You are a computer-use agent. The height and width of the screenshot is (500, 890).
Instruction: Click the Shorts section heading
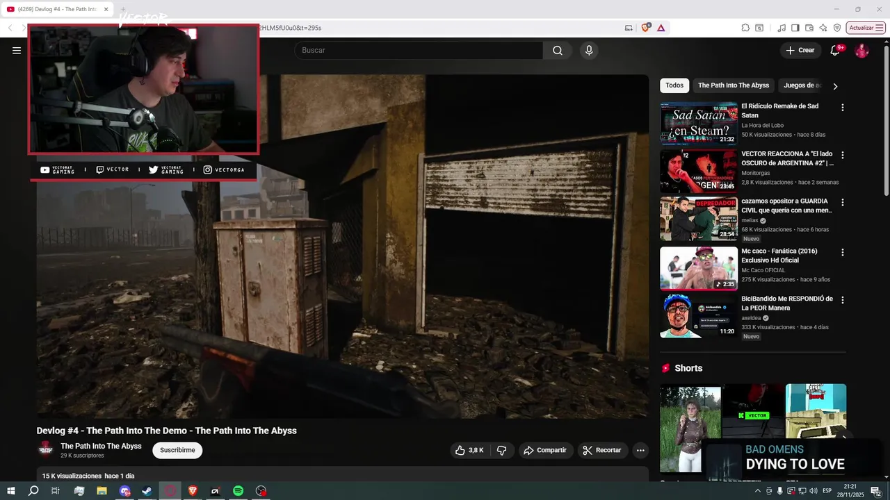[688, 368]
